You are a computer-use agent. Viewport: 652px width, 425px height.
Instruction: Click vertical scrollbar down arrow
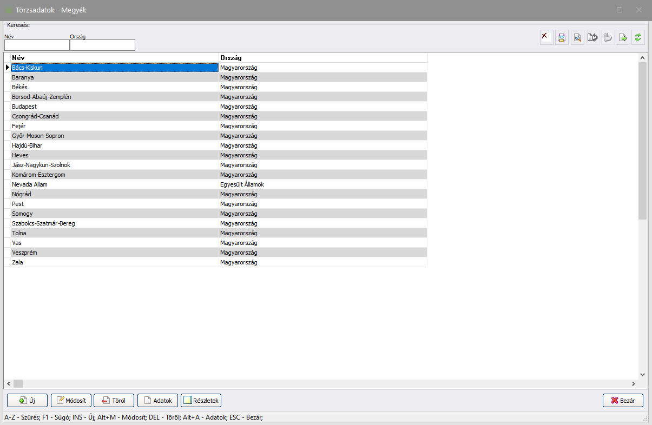(642, 374)
